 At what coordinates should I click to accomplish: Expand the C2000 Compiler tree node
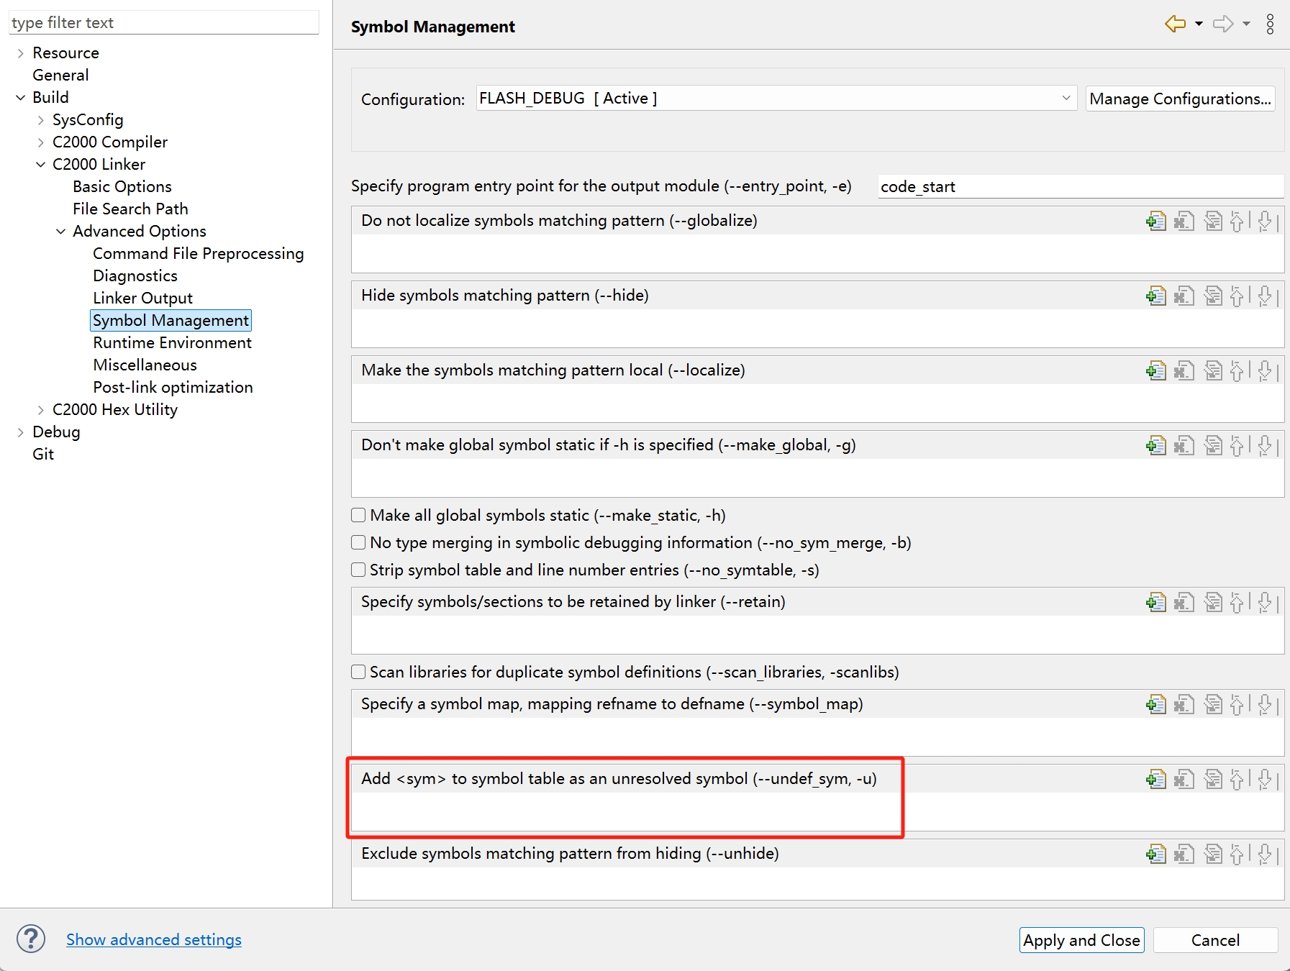41,142
